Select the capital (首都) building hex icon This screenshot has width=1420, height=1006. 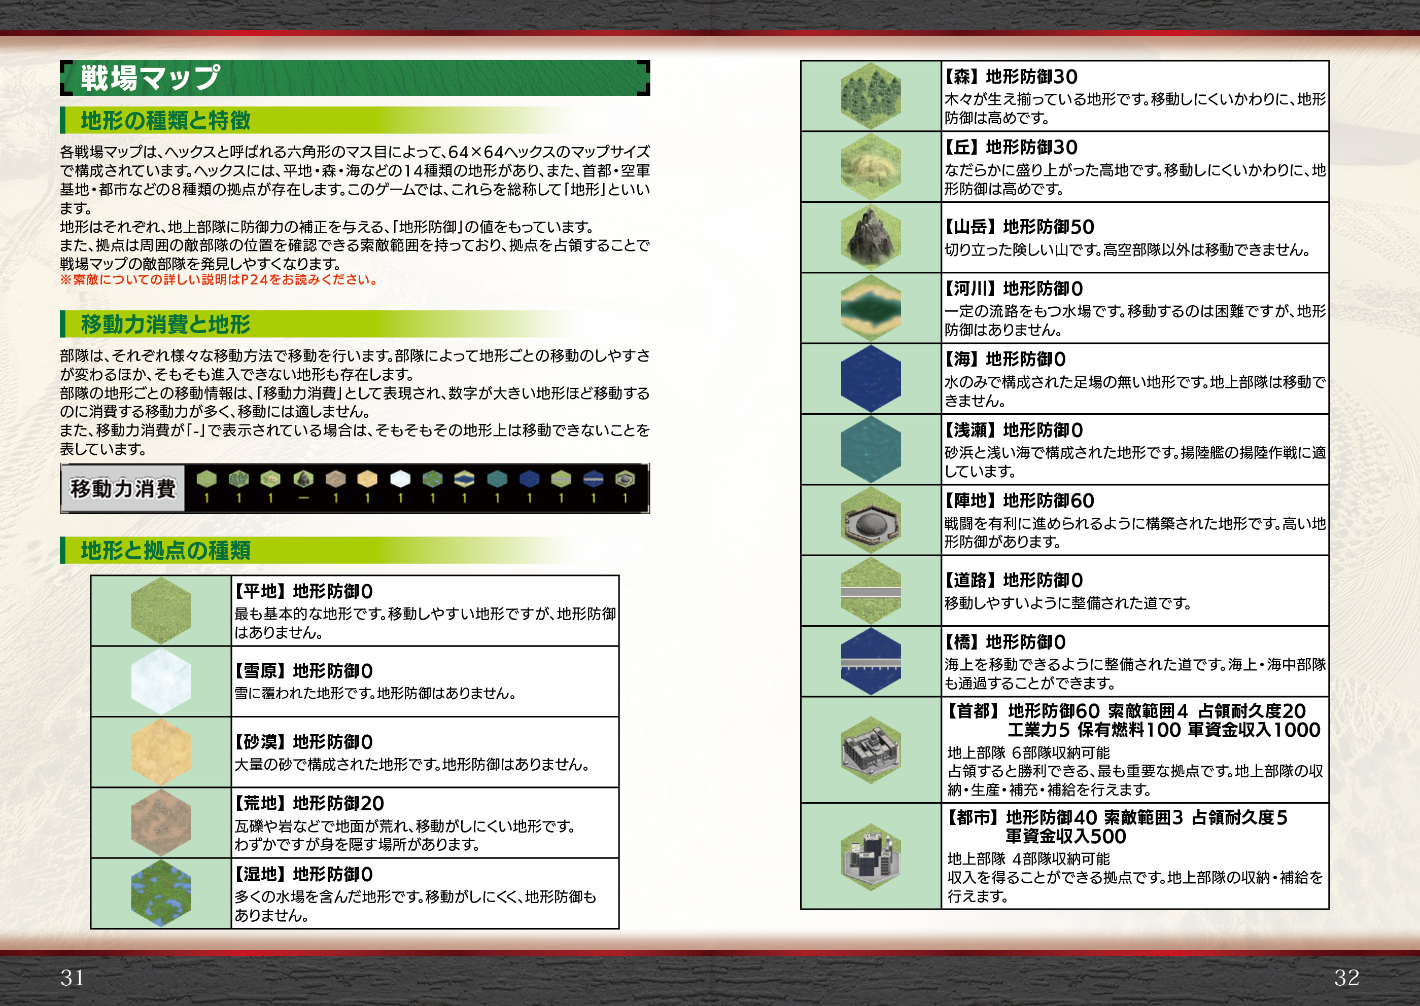point(870,750)
